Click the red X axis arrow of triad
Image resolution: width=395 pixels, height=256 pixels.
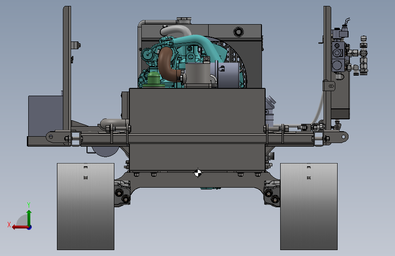click(20, 227)
